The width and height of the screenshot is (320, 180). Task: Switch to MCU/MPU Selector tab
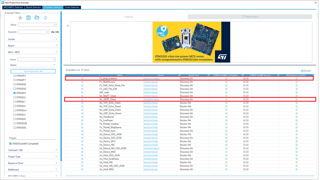point(13,7)
